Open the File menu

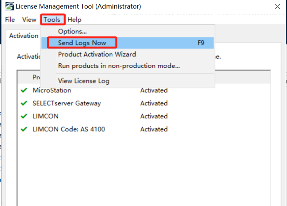10,19
